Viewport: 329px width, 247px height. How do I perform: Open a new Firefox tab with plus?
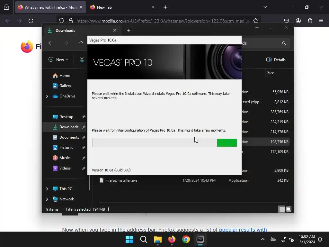coord(165,7)
